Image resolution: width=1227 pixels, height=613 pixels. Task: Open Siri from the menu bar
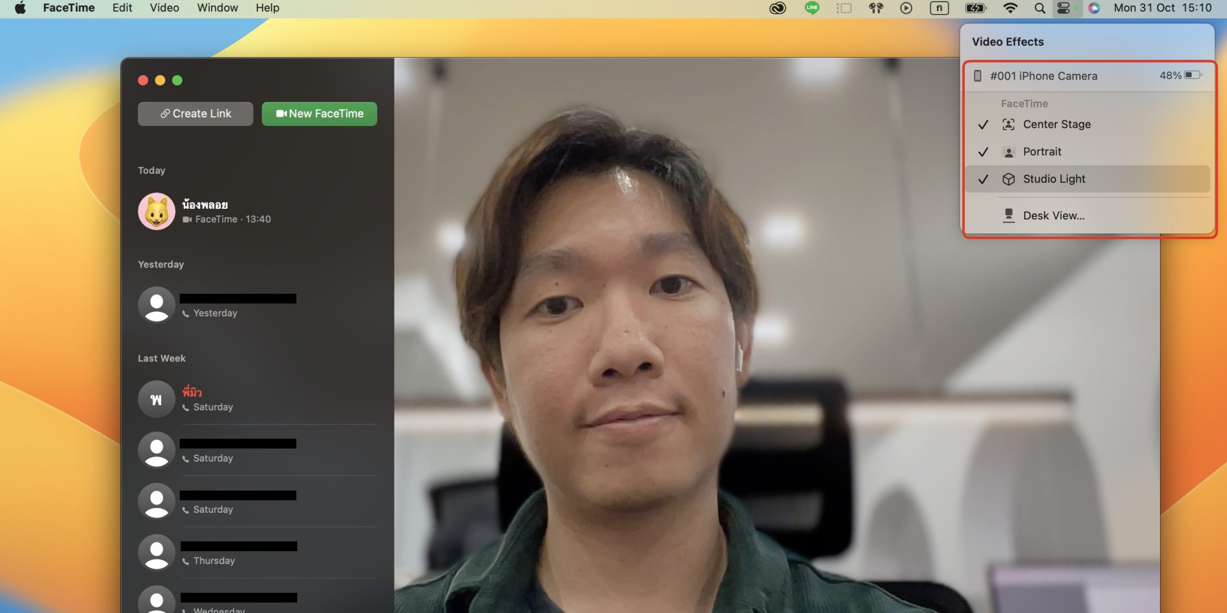(1094, 8)
